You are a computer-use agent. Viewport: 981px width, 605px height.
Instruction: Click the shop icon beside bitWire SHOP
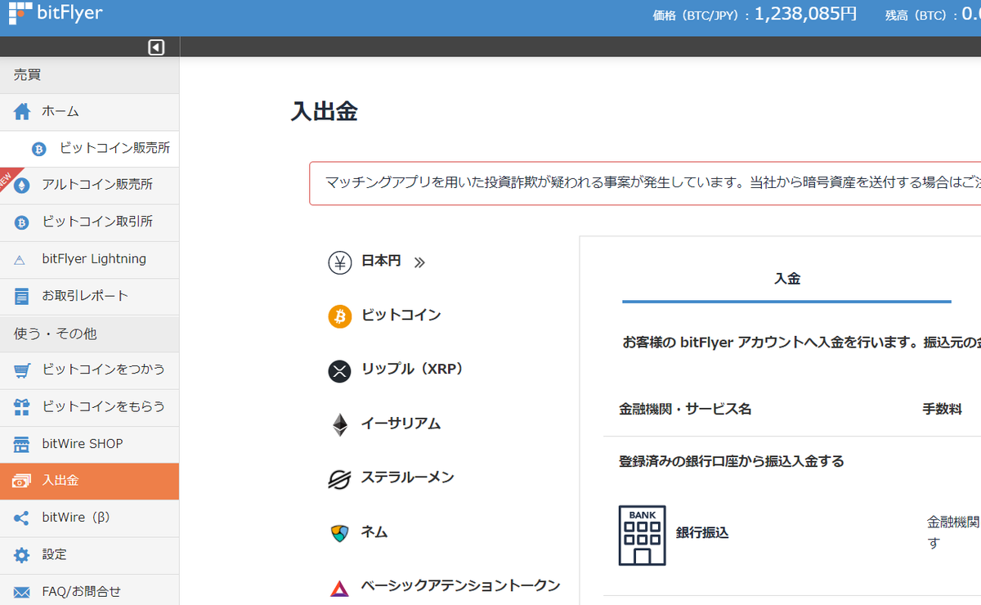point(22,444)
